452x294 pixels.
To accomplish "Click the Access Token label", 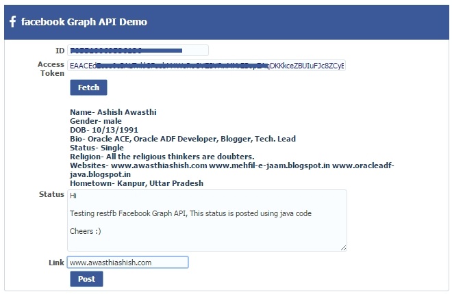I will [51, 69].
